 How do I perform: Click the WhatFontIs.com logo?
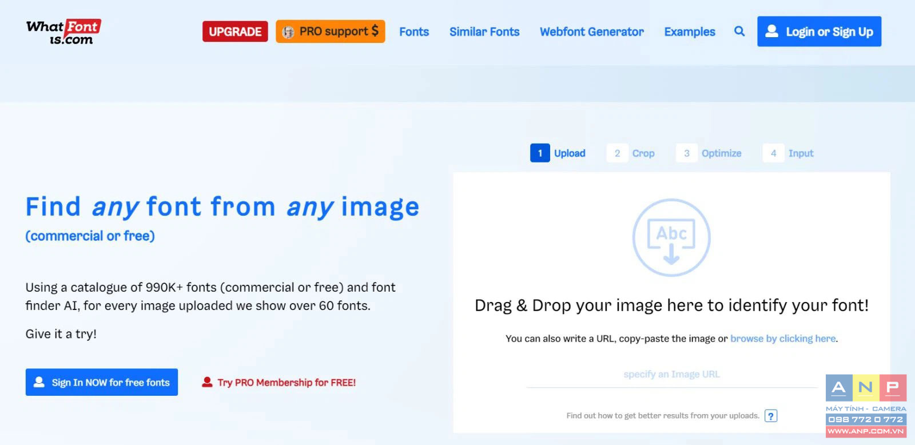[63, 32]
